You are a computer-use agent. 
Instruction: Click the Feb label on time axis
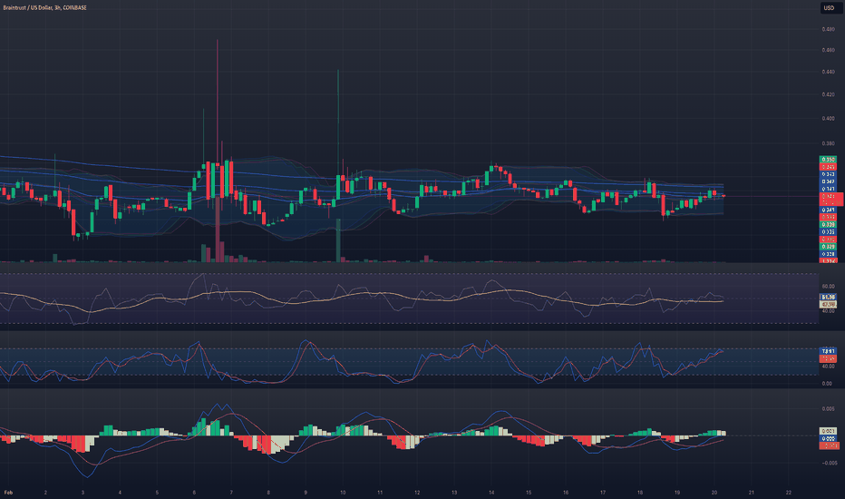point(8,493)
